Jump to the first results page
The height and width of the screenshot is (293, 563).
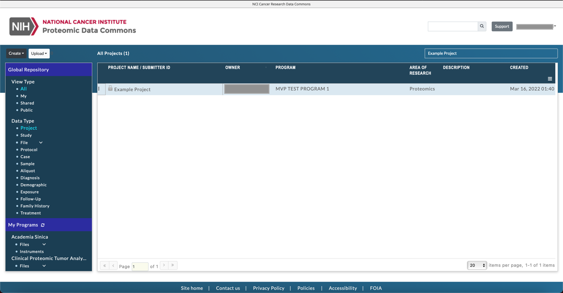tap(105, 265)
